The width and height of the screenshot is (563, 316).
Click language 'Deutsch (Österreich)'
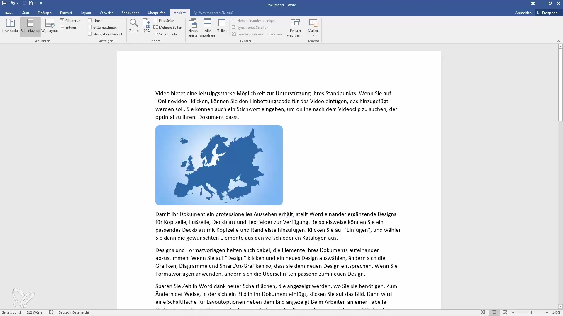tap(74, 312)
